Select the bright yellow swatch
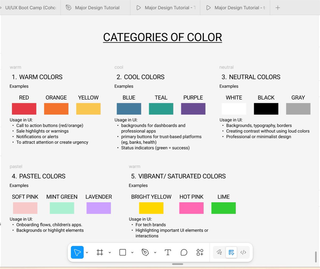This screenshot has height=269, width=320. coord(151,208)
